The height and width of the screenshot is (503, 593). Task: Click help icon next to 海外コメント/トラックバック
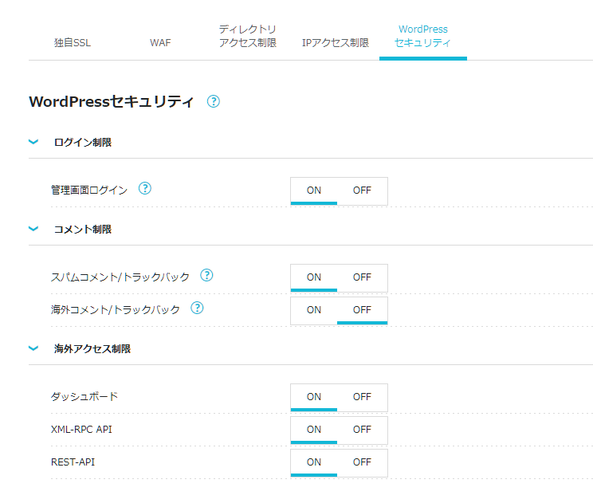click(197, 308)
